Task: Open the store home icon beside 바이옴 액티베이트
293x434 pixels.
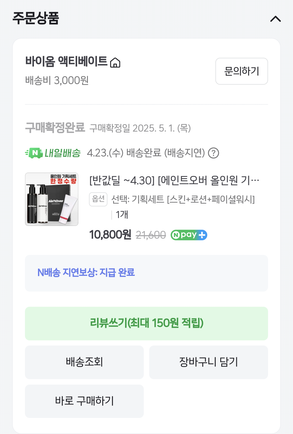Action: coord(115,63)
